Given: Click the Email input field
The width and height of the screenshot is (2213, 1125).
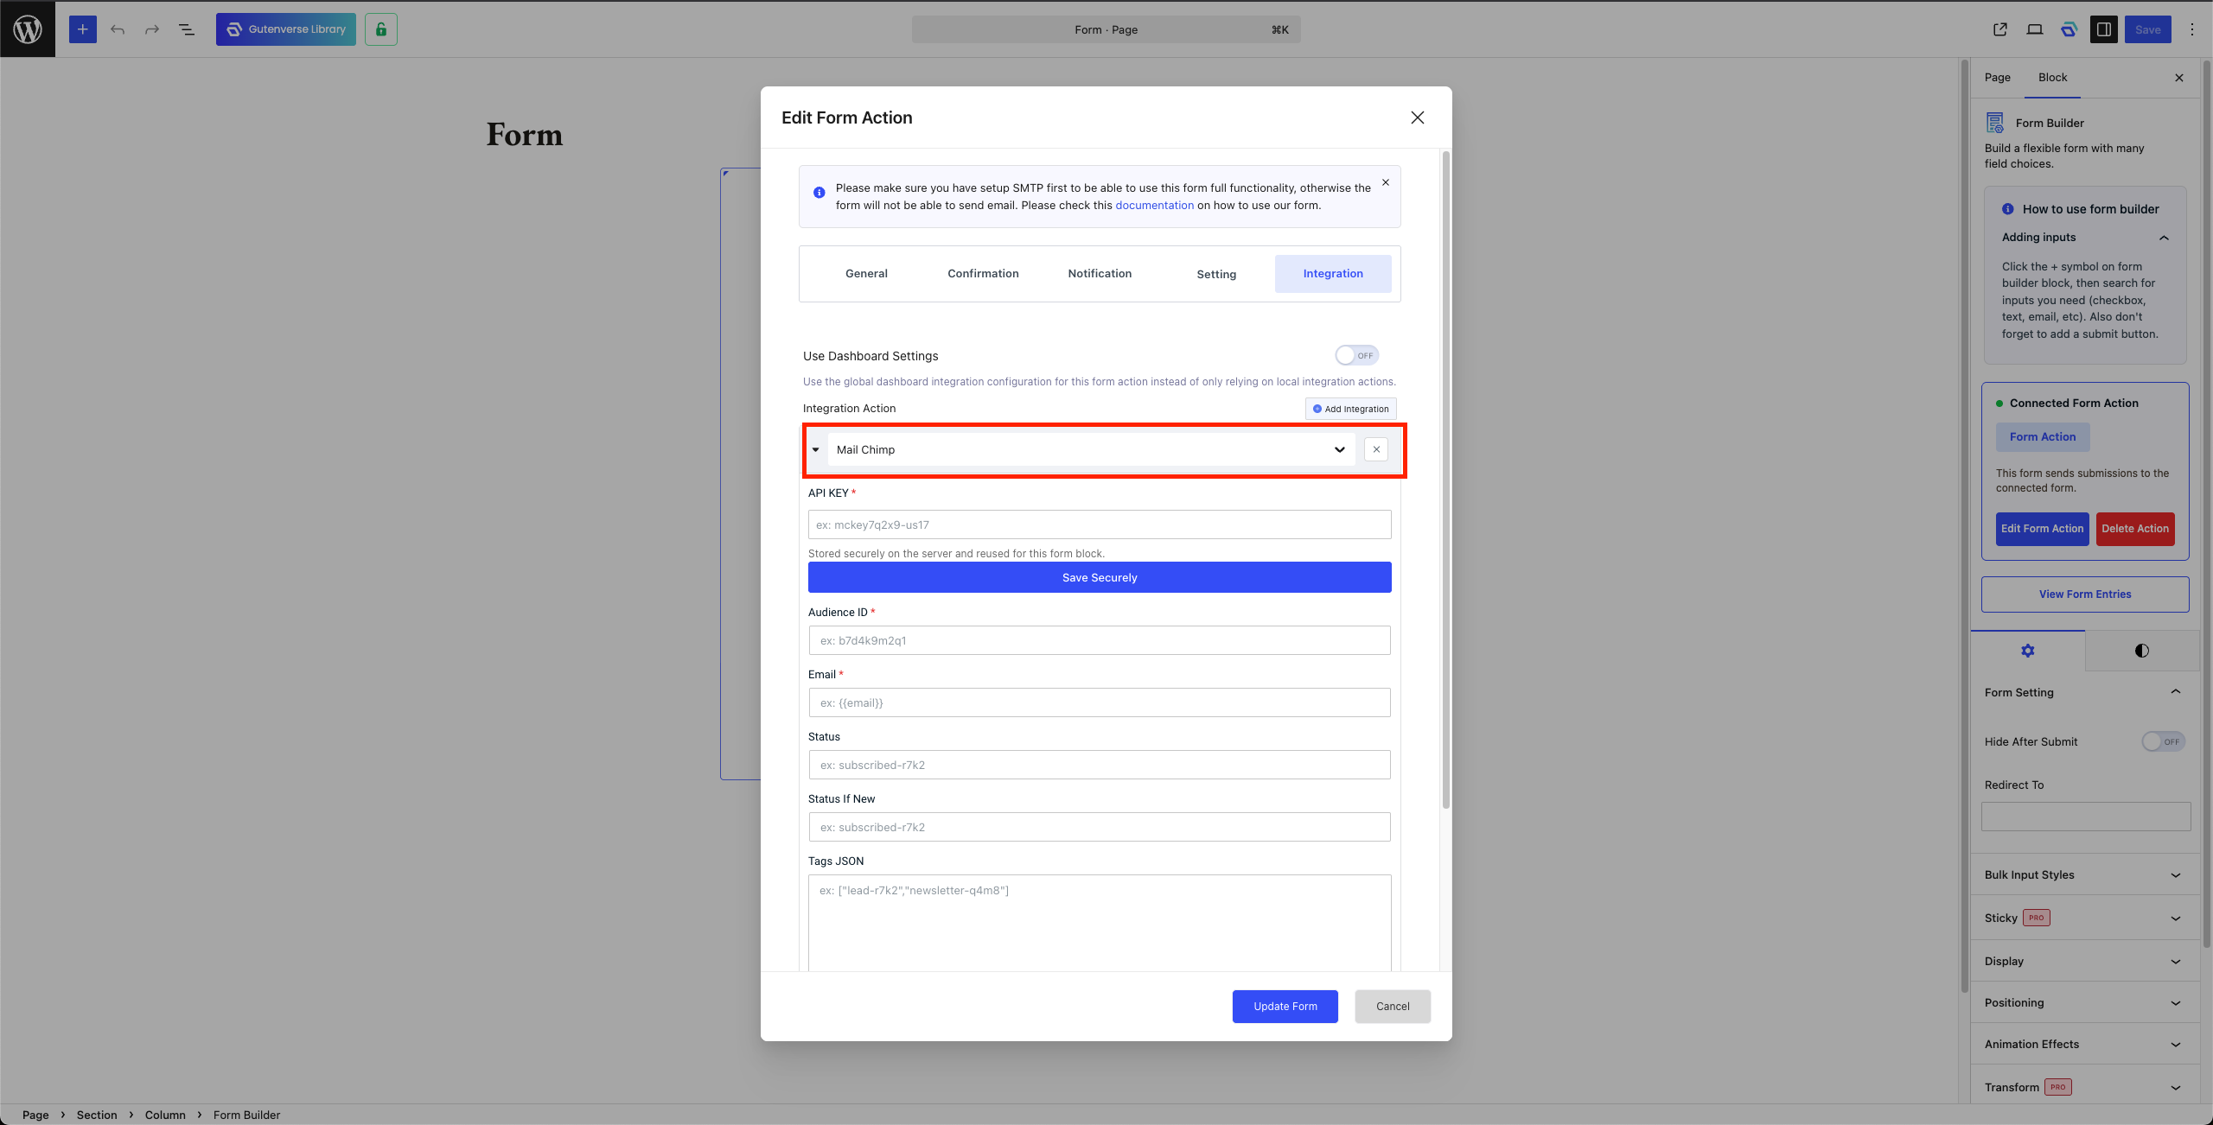Looking at the screenshot, I should point(1100,702).
